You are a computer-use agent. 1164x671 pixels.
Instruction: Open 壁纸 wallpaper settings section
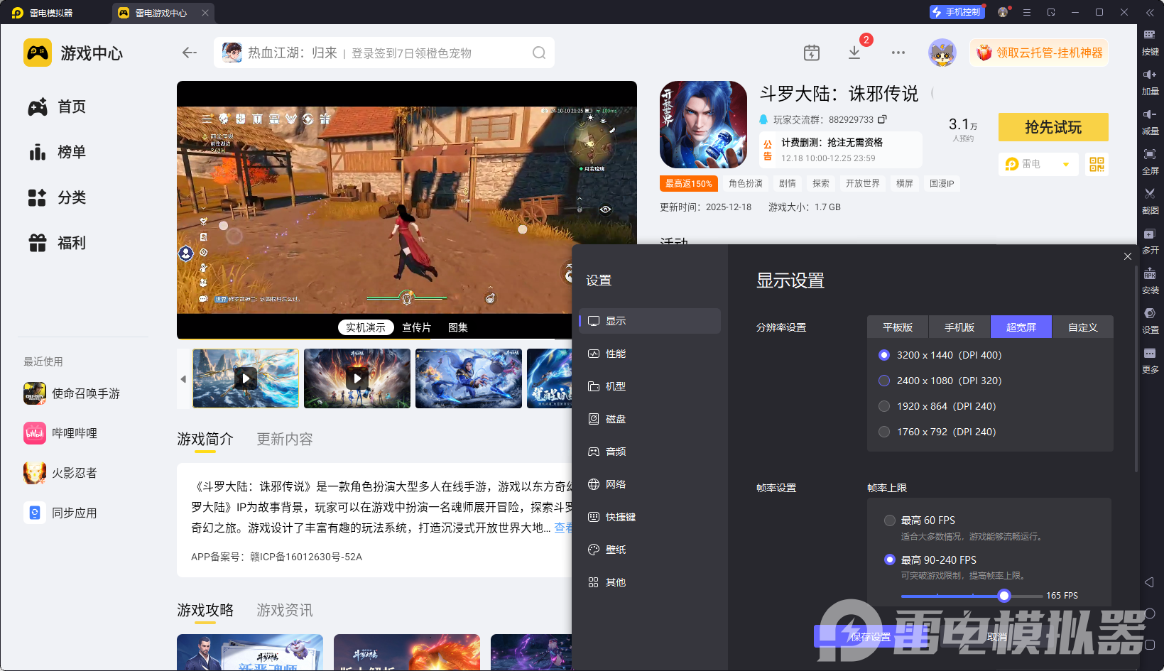pos(650,550)
